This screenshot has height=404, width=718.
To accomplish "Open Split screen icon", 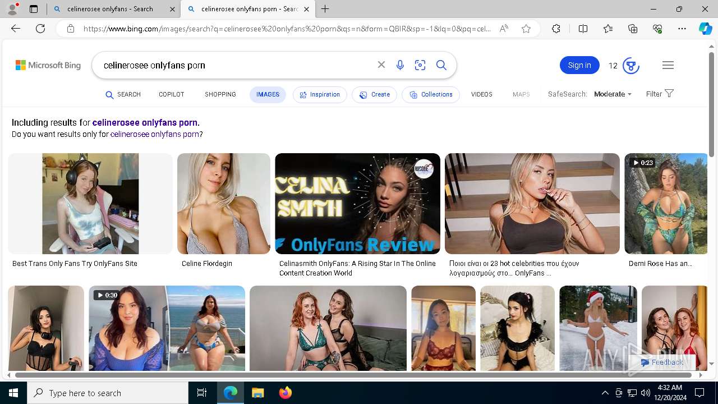I will [583, 29].
